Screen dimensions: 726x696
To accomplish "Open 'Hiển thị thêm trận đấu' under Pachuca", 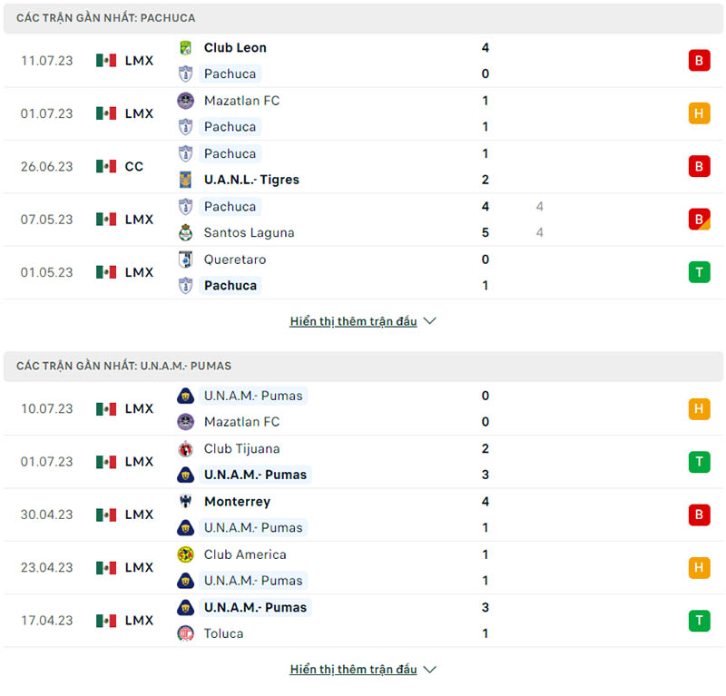I will coord(353,321).
